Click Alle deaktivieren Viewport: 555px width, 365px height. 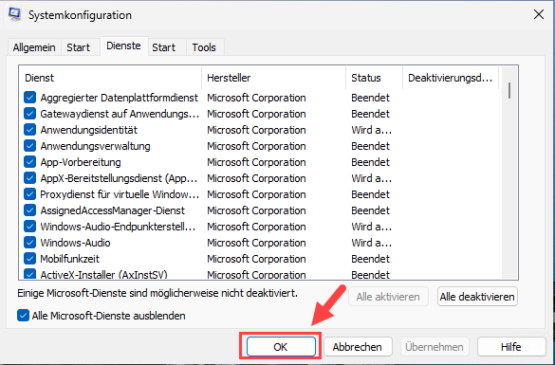(477, 297)
